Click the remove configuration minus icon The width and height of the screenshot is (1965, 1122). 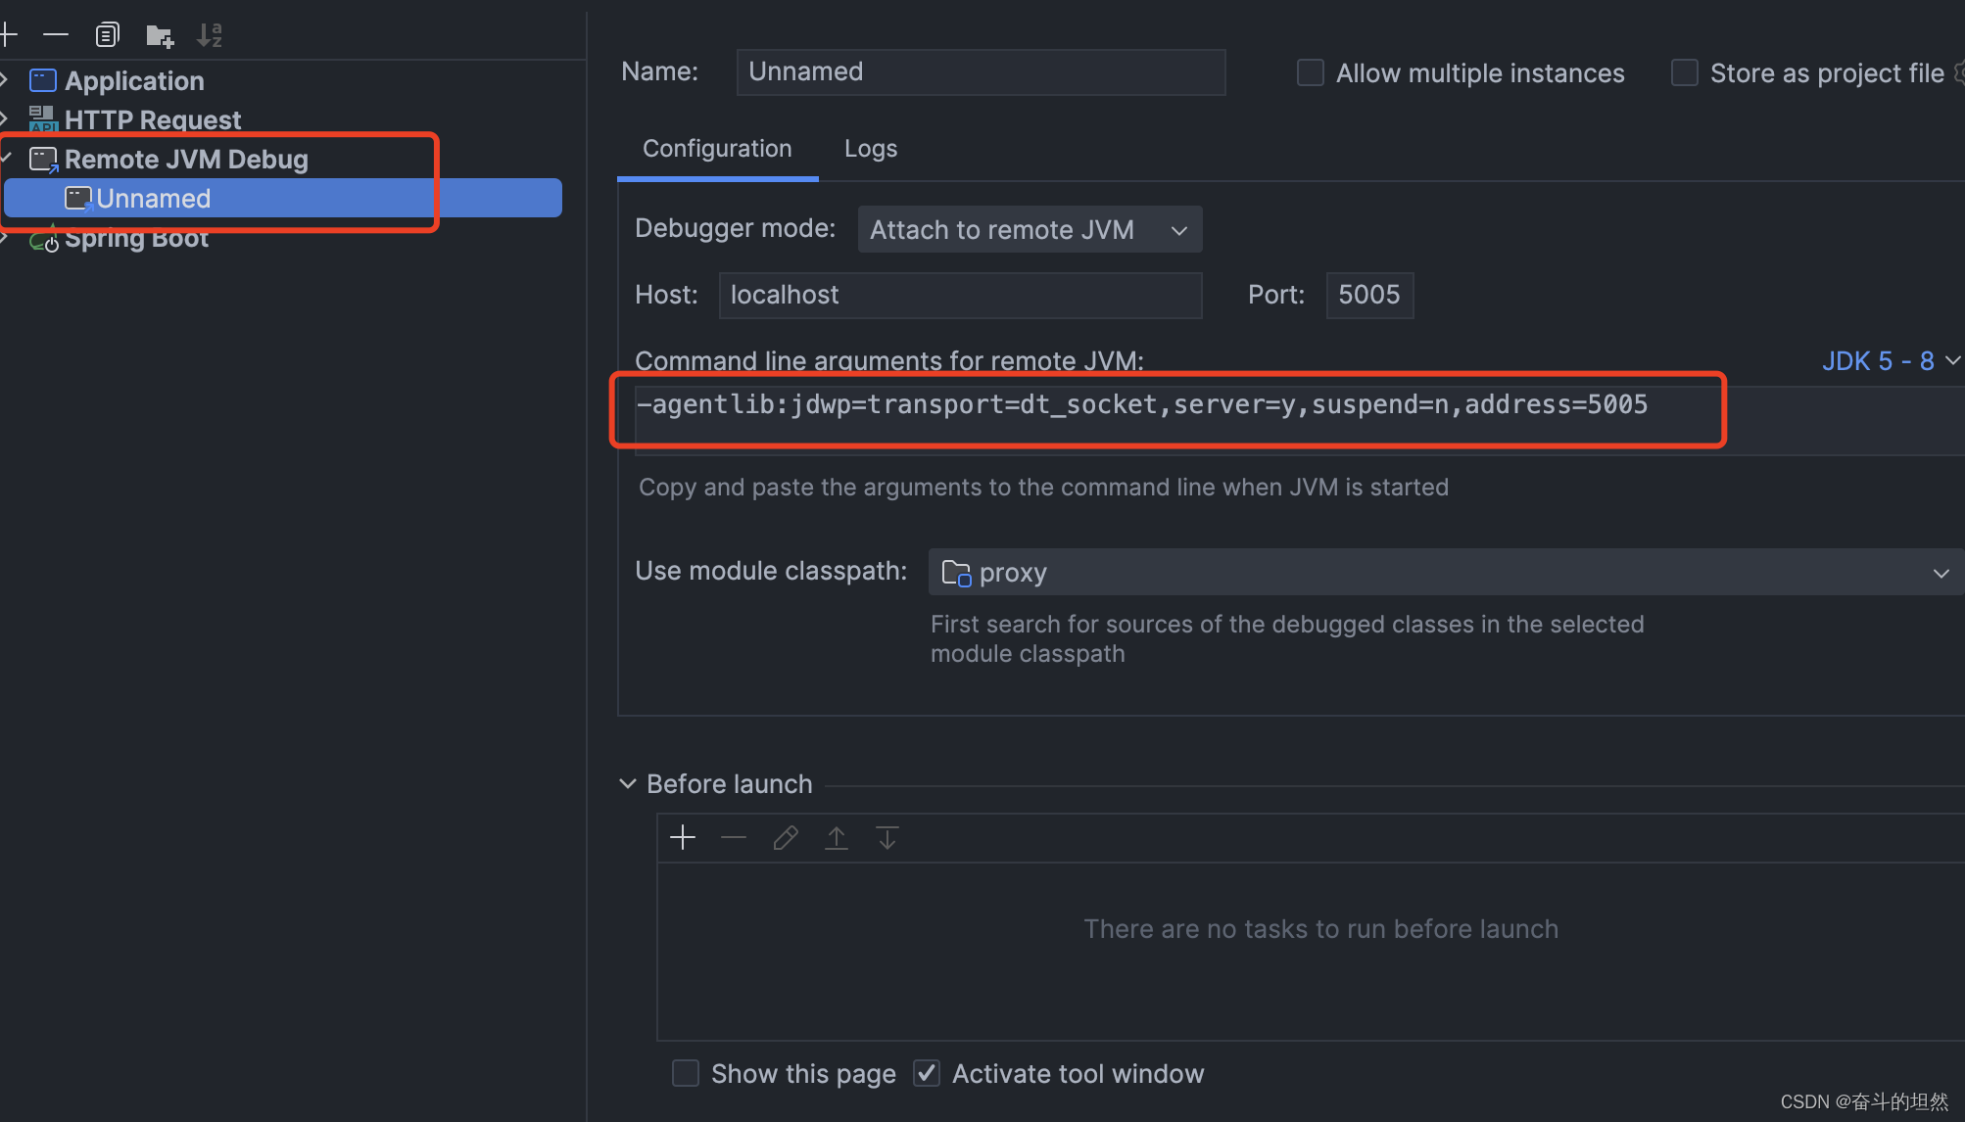click(56, 35)
